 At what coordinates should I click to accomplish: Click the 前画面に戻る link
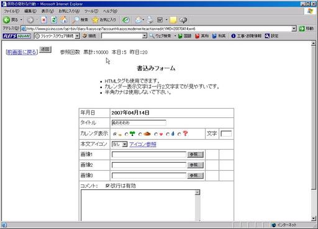[x=22, y=52]
